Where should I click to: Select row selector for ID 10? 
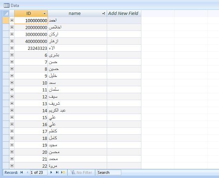tap(6, 83)
